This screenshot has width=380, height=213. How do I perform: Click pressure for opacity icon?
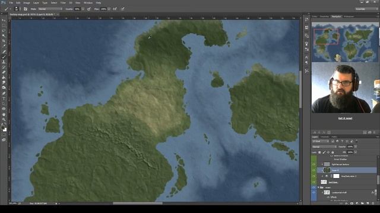[89, 9]
